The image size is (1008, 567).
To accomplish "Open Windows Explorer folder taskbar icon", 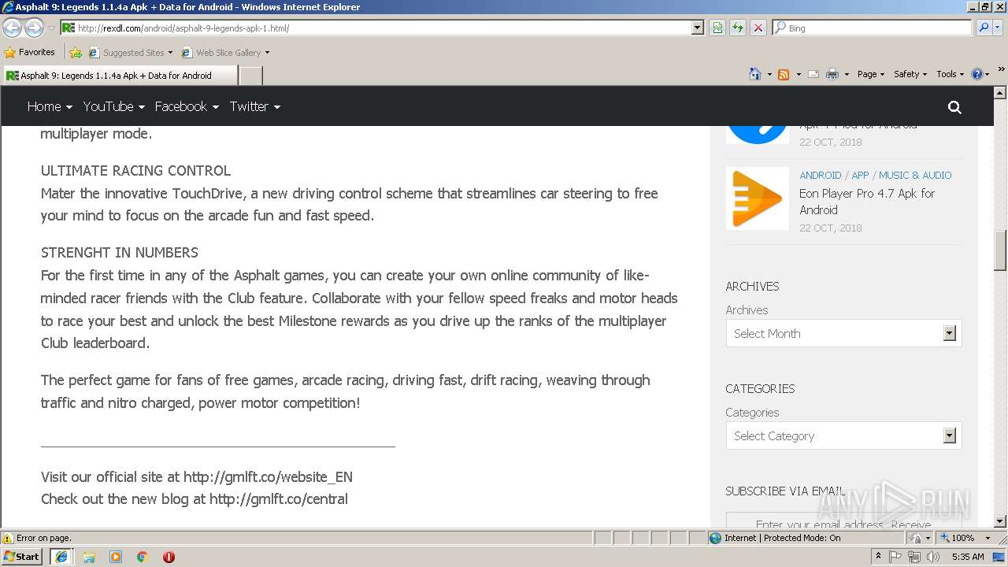I will point(89,557).
